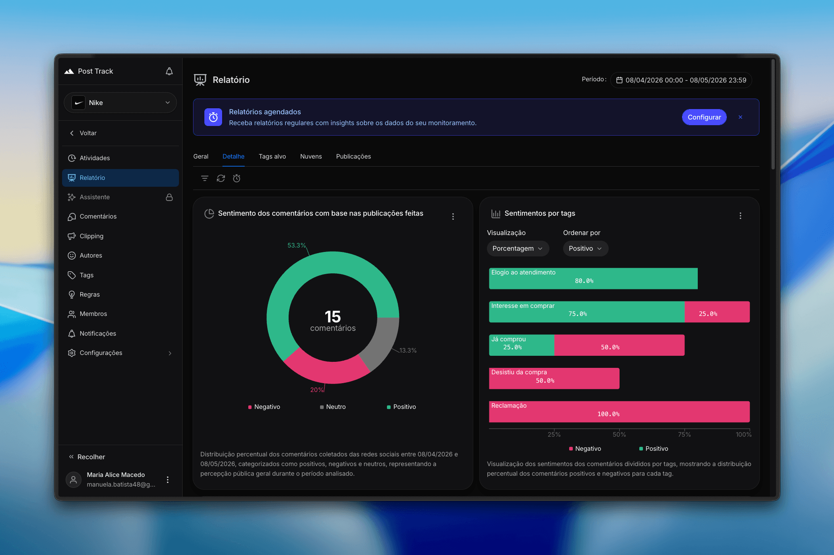Viewport: 834px width, 555px height.
Task: Open the notifications bell beside Post Track
Action: click(x=169, y=71)
